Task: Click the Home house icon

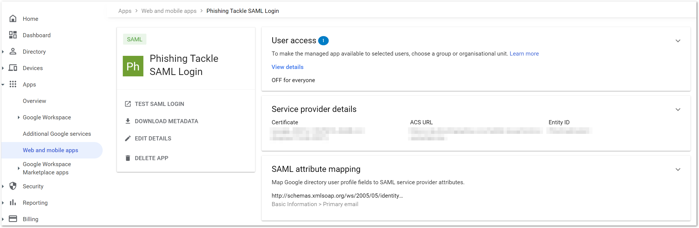Action: point(13,19)
